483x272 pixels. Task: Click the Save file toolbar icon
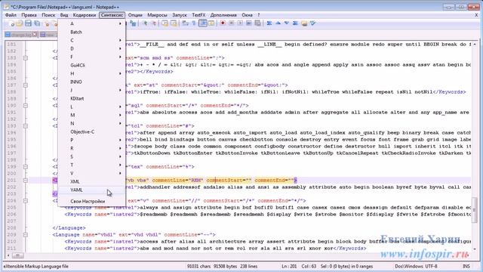coord(28,23)
